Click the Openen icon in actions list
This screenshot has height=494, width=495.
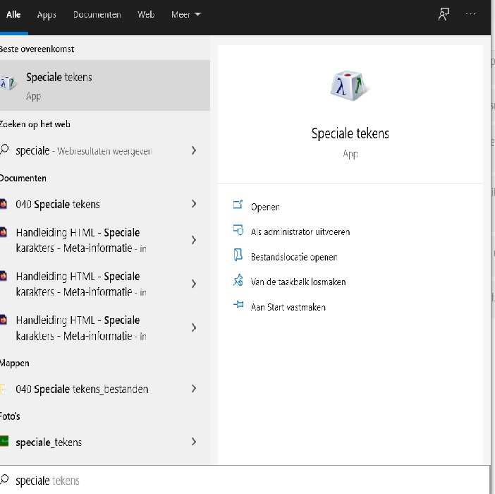(238, 206)
